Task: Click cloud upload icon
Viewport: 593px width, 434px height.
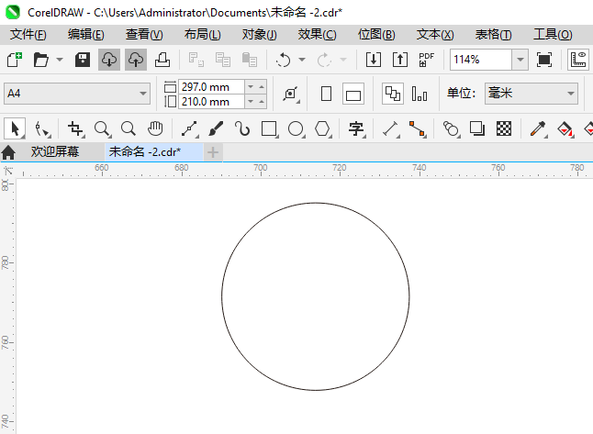Action: coord(136,60)
